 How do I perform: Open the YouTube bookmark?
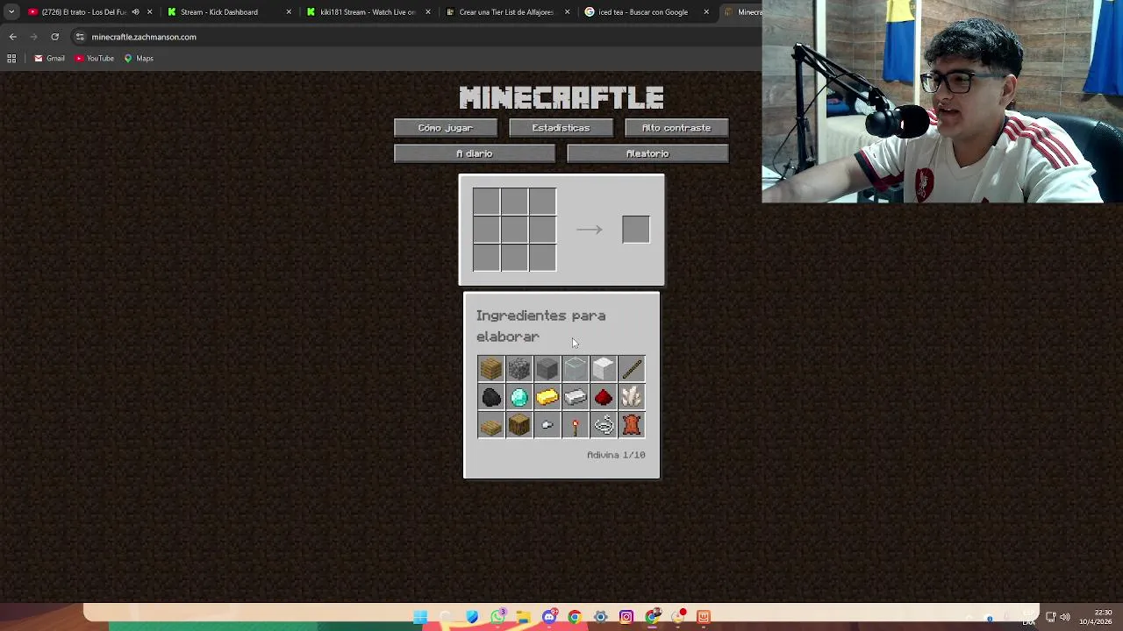94,59
